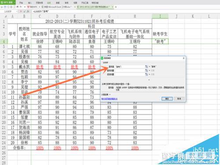This screenshot has width=220, height=165.
Task: Click the fx insert function icon
Action: pyautogui.click(x=28, y=11)
